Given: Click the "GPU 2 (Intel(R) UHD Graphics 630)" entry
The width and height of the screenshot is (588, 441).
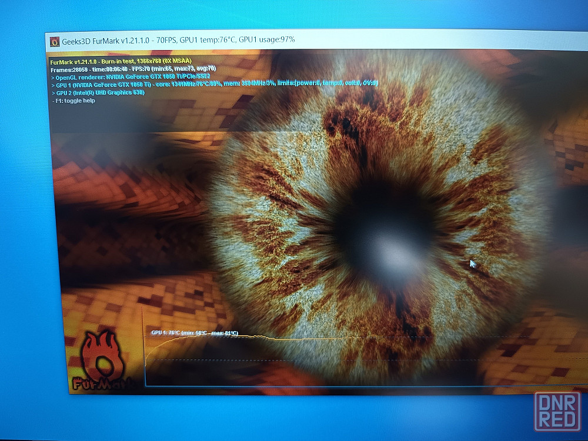Looking at the screenshot, I should point(98,93).
